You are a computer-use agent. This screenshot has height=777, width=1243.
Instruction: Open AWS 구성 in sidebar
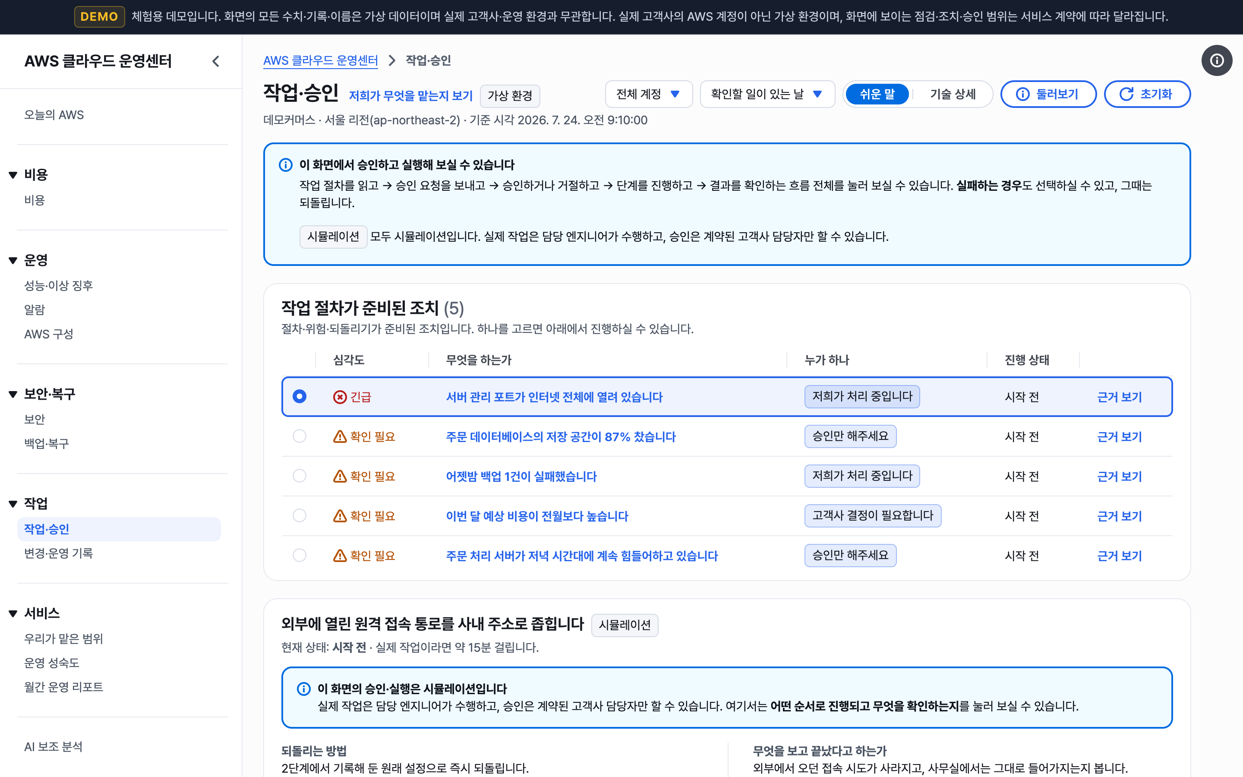49,334
